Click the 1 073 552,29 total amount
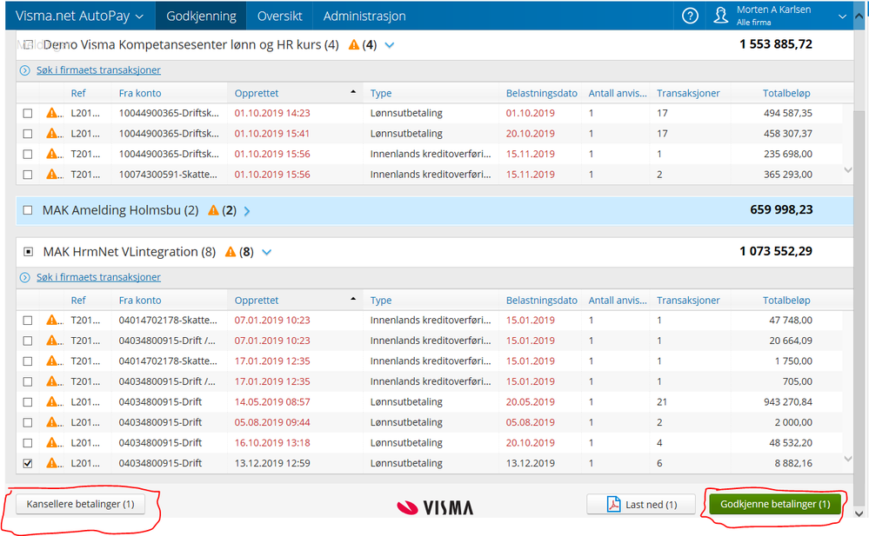 click(775, 251)
